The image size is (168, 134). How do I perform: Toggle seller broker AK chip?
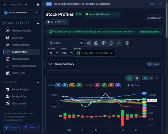[97, 85]
